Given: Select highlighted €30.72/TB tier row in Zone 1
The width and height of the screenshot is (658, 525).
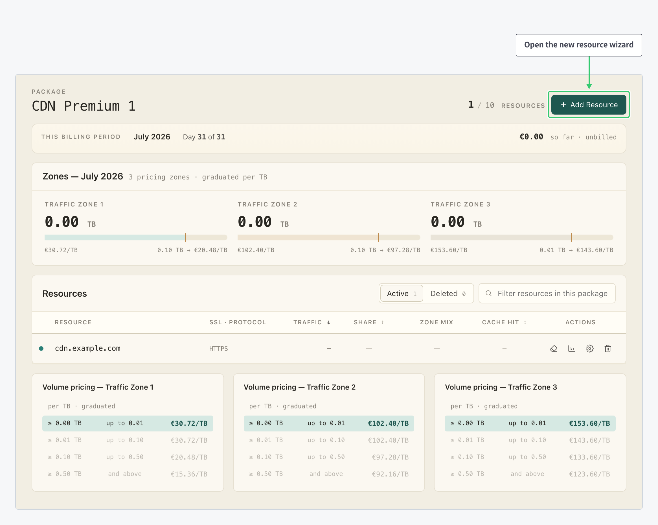Looking at the screenshot, I should click(x=128, y=423).
